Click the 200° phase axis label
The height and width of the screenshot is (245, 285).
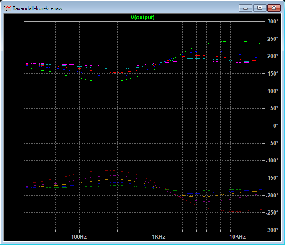[273, 56]
